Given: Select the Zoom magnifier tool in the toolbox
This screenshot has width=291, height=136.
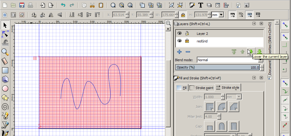Looking at the screenshot, I should [5, 52].
